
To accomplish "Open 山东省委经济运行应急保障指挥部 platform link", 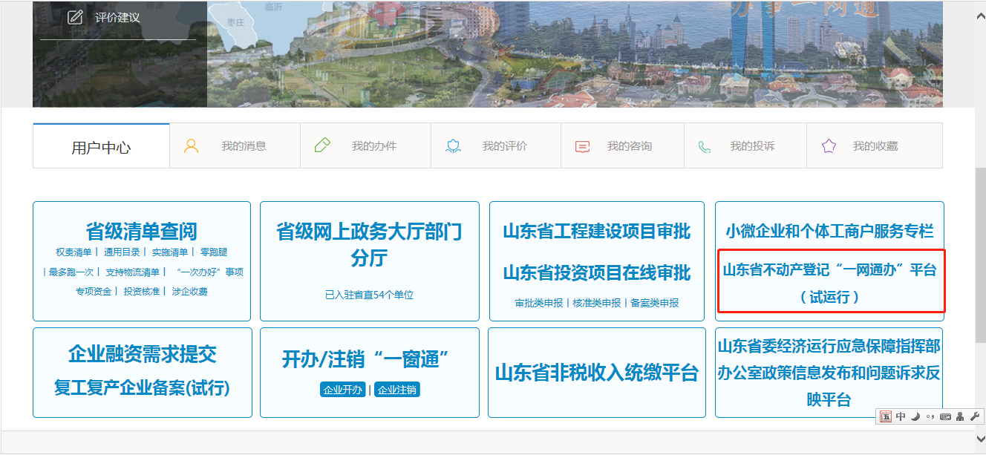I will 829,373.
